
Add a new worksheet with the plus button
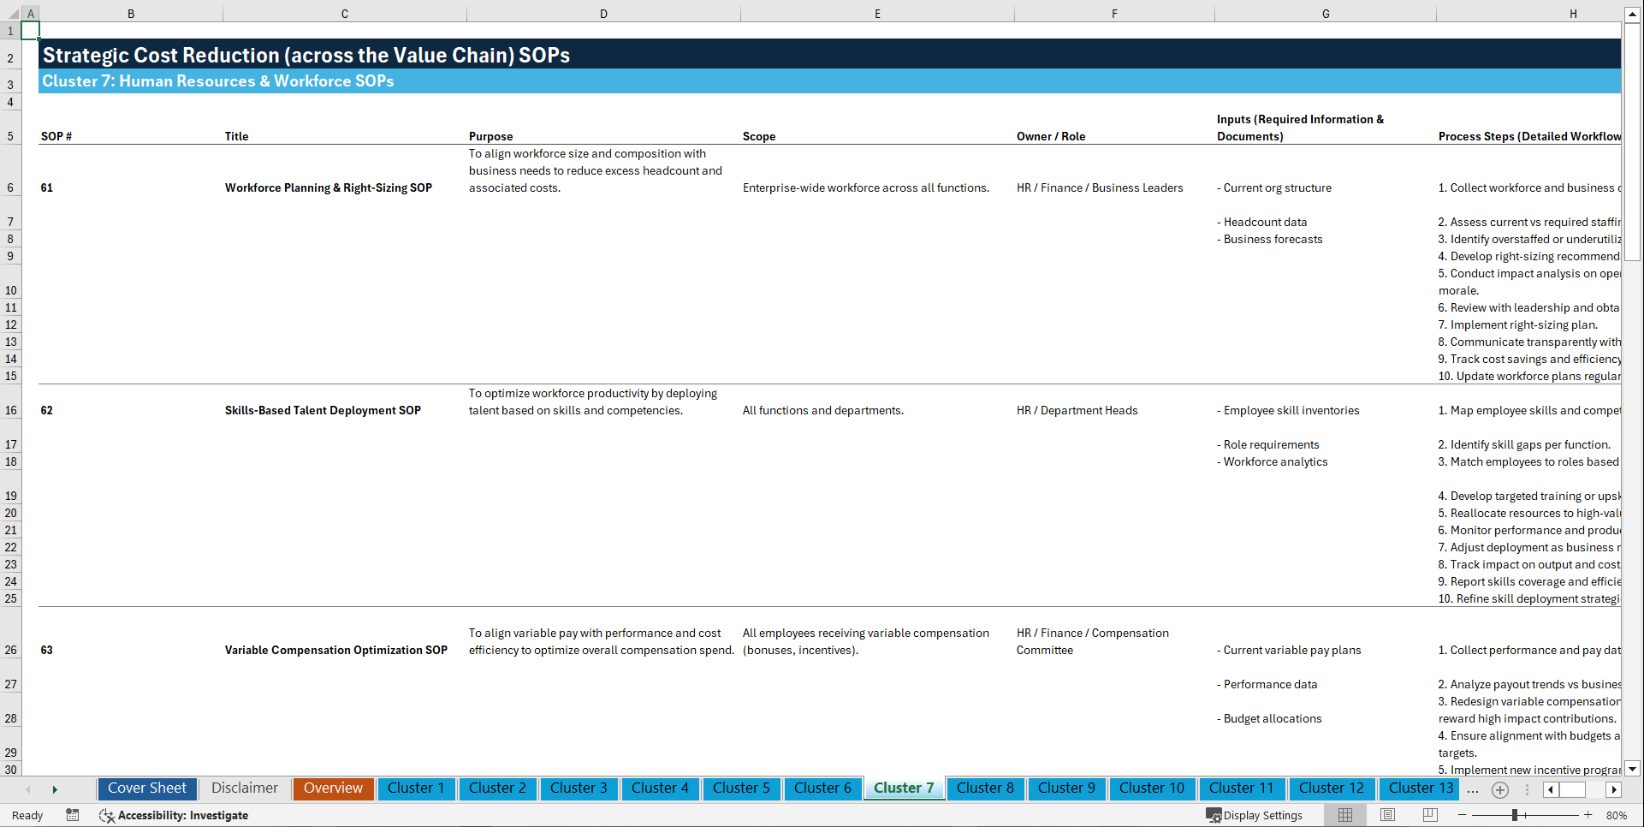pyautogui.click(x=1499, y=790)
